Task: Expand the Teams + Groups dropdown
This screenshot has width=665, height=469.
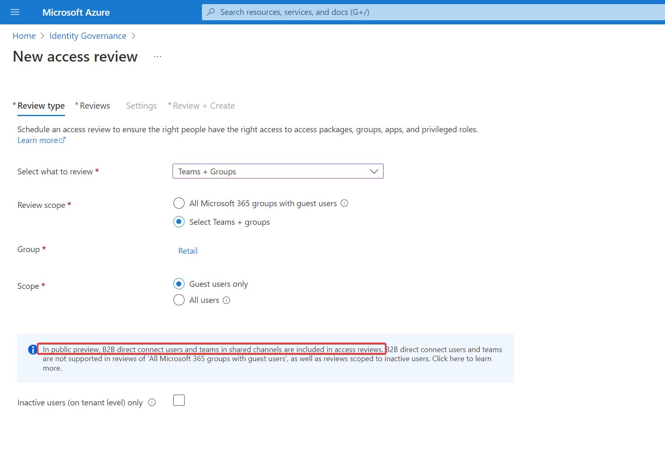Action: tap(278, 171)
